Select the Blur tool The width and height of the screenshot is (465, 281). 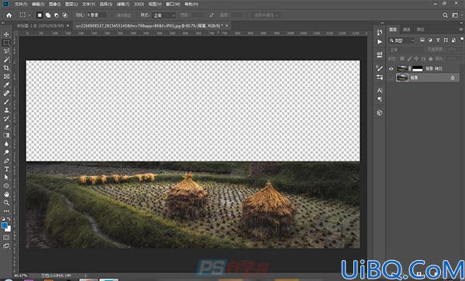pyautogui.click(x=6, y=144)
